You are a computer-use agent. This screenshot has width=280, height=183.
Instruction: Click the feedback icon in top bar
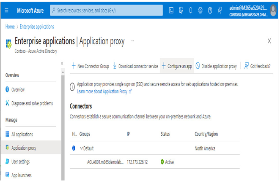coord(220,10)
